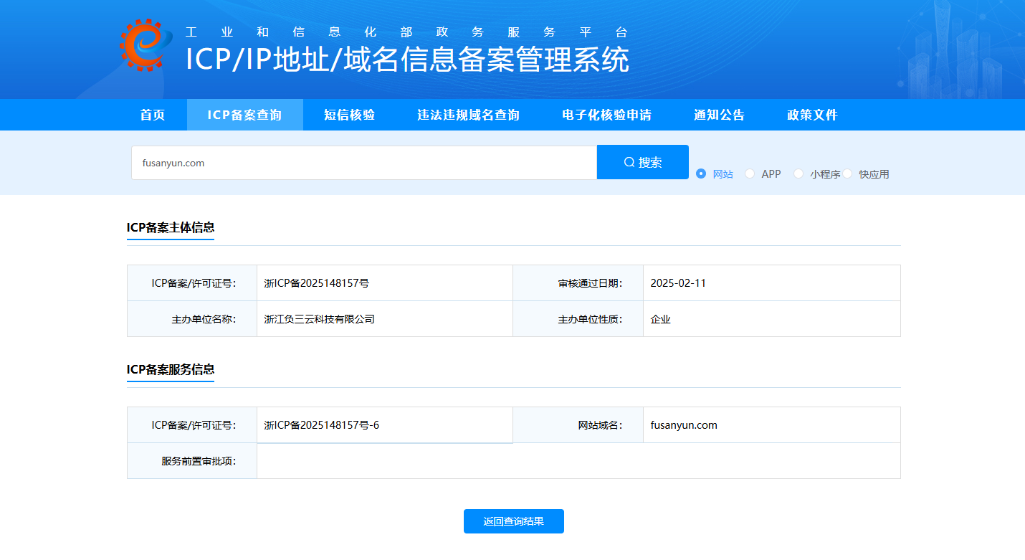
Task: Click the 搜索 search button
Action: point(643,163)
